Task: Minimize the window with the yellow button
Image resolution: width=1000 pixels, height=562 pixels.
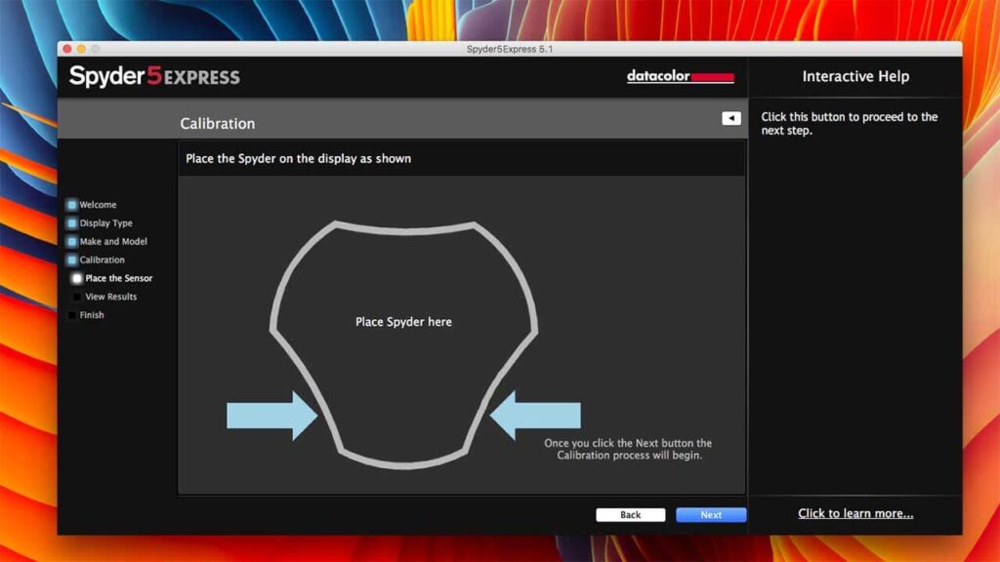Action: click(82, 49)
